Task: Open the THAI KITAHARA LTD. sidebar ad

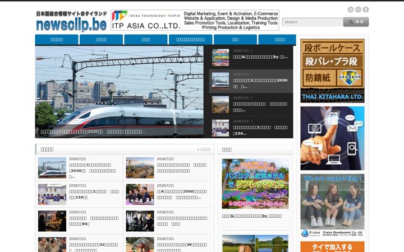Action: (332, 71)
